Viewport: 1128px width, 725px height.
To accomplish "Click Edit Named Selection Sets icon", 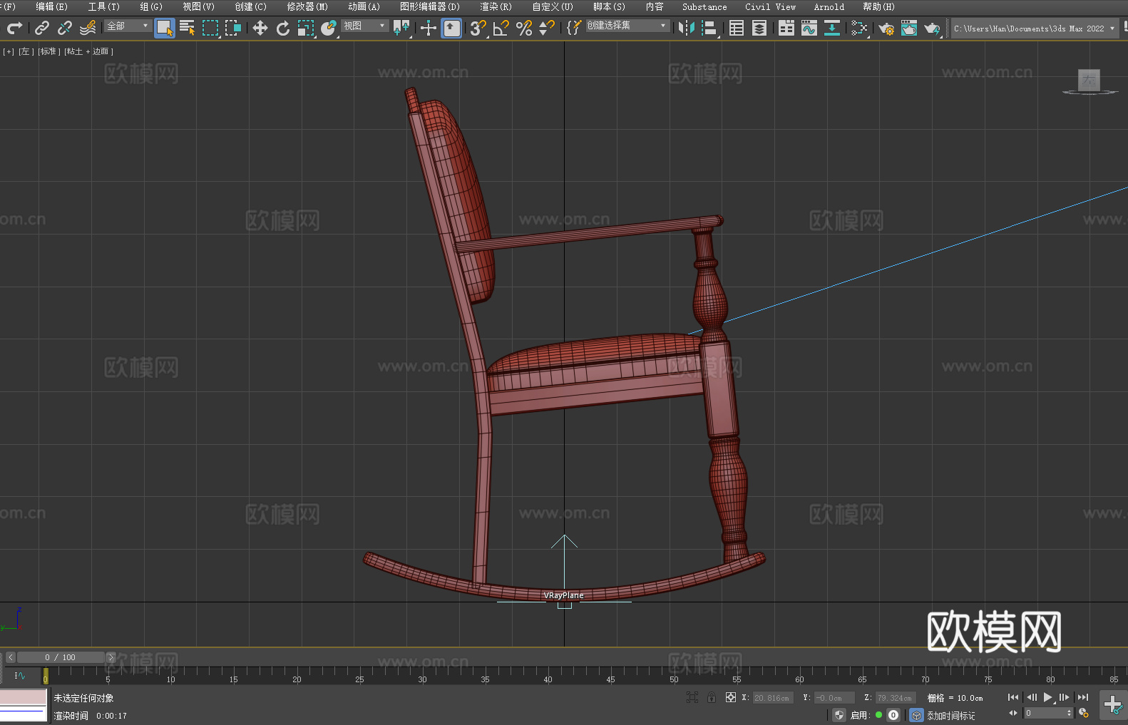I will tap(573, 28).
